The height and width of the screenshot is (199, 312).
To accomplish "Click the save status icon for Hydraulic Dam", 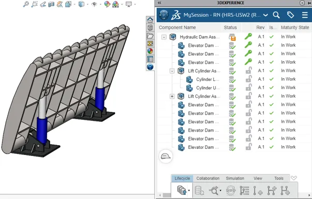I will click(x=232, y=37).
